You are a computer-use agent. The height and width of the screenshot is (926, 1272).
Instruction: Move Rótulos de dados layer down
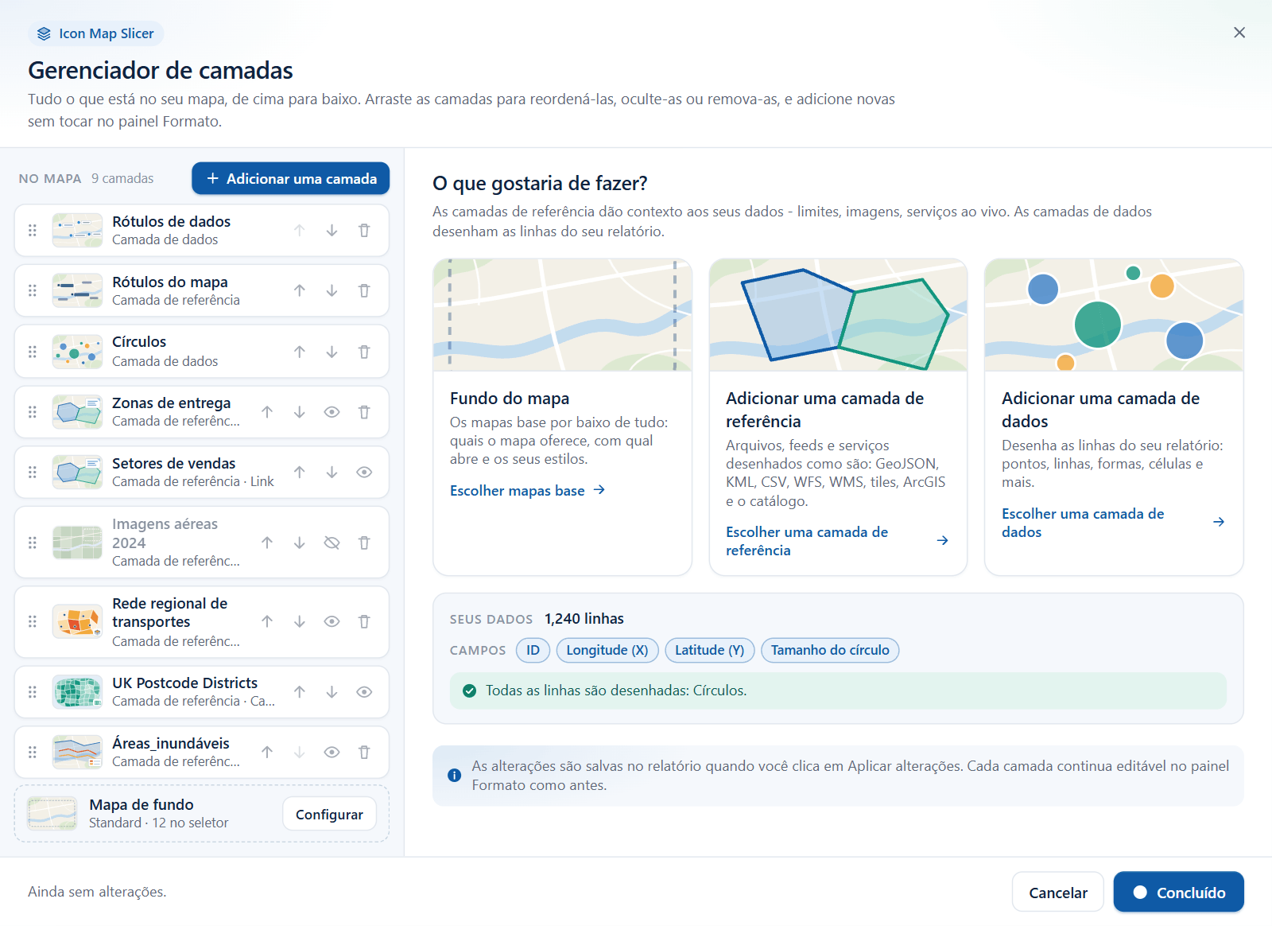click(332, 231)
